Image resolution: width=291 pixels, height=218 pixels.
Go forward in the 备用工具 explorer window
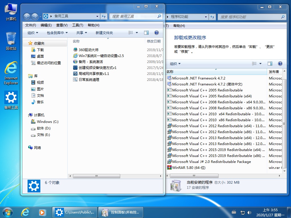pyautogui.click(x=35, y=16)
